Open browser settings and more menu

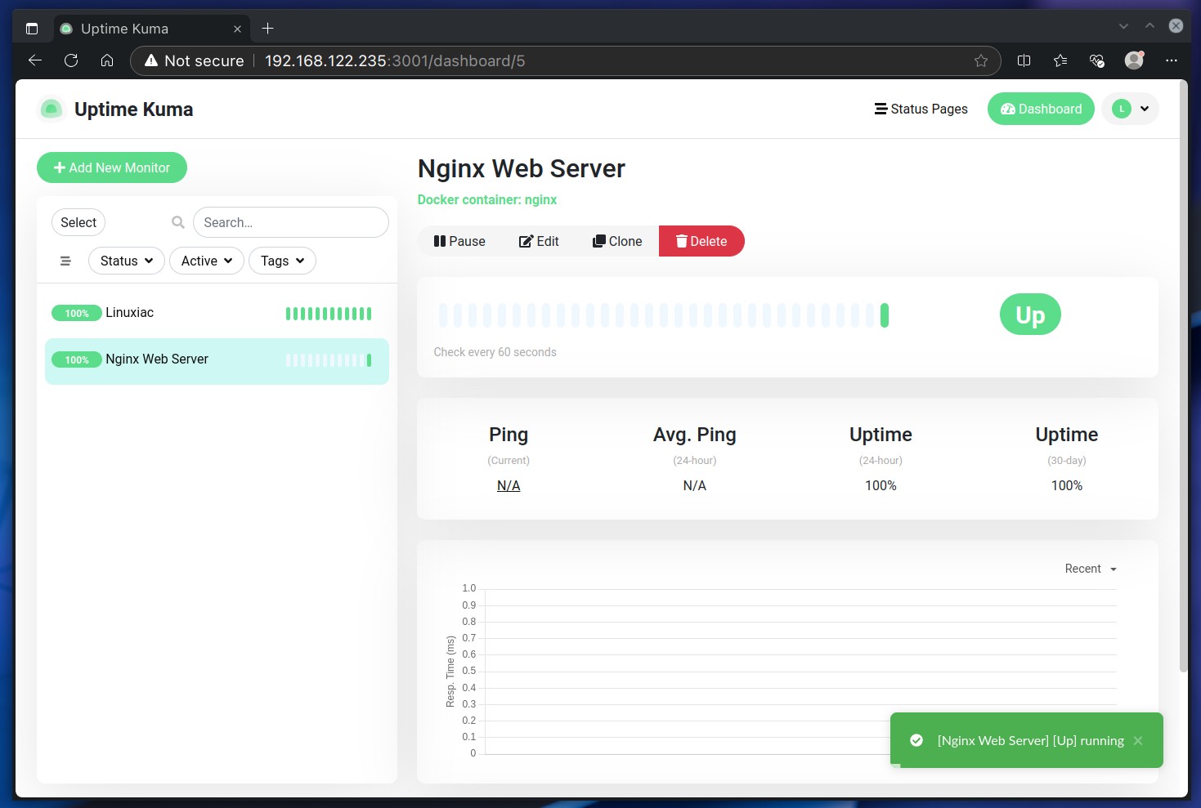[1172, 60]
